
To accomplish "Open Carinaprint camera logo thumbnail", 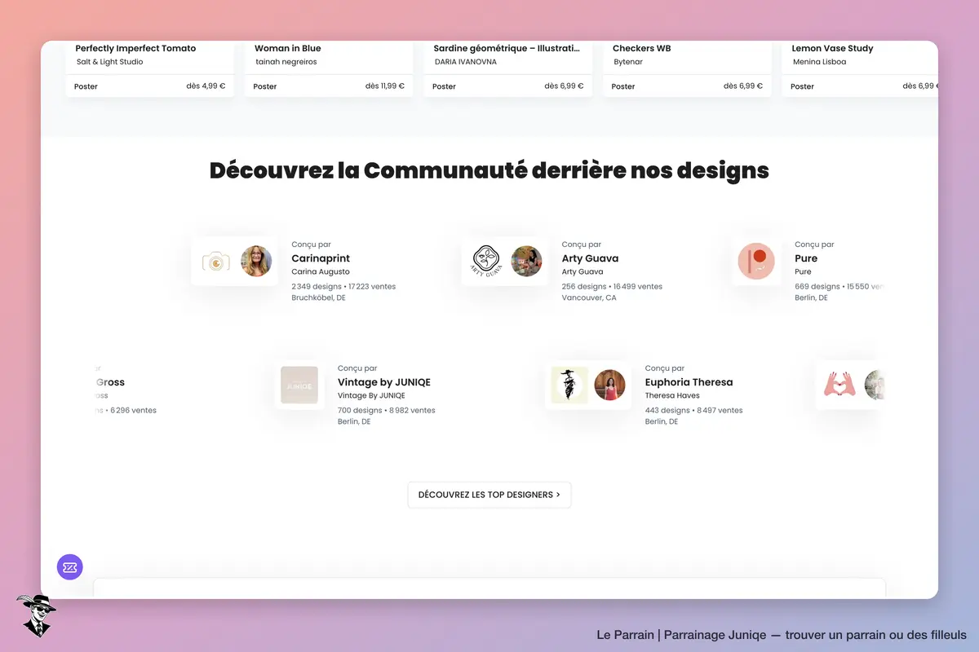I will 216,262.
